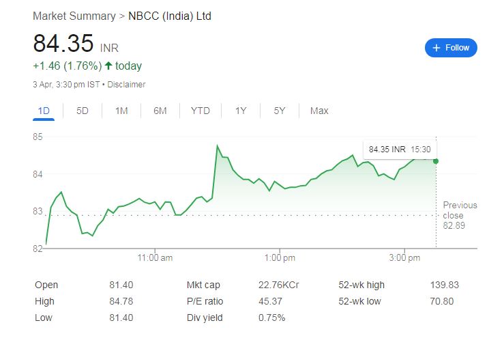Click the P/E ratio label
Viewport: 504px width, 338px height.
205,301
